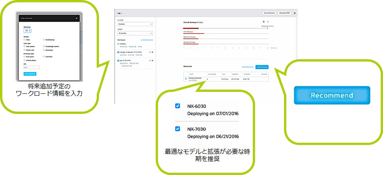Switch to grid view icon above runway chart
This screenshot has width=383, height=175.
coord(268,21)
